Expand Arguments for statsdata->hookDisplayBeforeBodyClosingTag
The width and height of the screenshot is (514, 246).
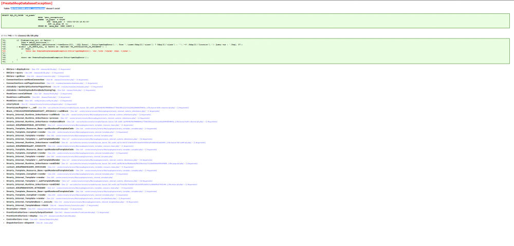click(89, 90)
